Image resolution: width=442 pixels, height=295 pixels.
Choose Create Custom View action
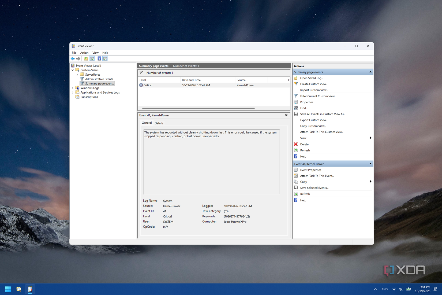tap(313, 84)
